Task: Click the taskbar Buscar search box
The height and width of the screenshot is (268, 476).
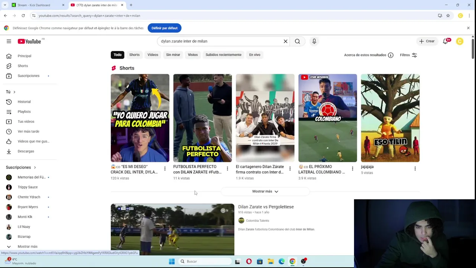Action: 205,261
